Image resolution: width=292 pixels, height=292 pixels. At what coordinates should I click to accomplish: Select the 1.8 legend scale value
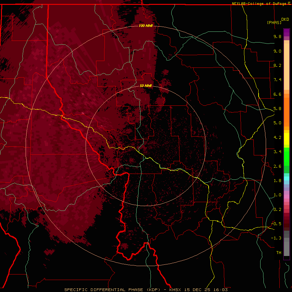tap(277, 181)
